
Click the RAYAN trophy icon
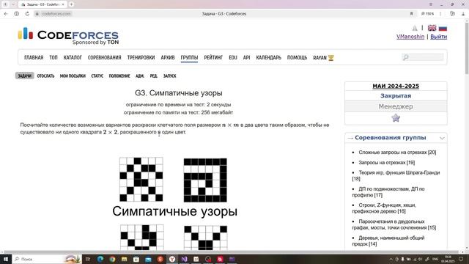tap(330, 57)
